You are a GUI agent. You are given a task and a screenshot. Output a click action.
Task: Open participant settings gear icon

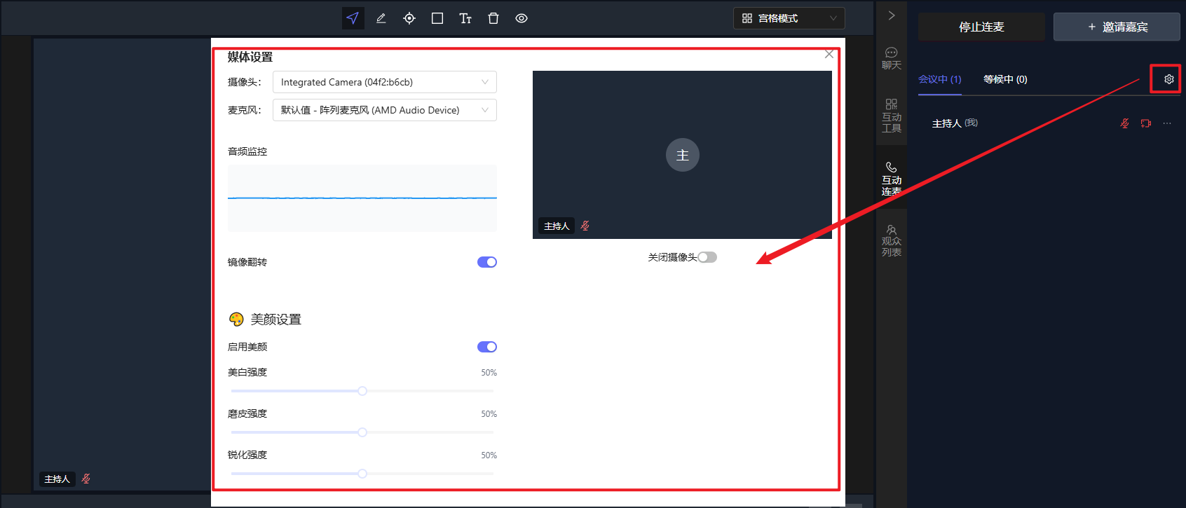1168,79
